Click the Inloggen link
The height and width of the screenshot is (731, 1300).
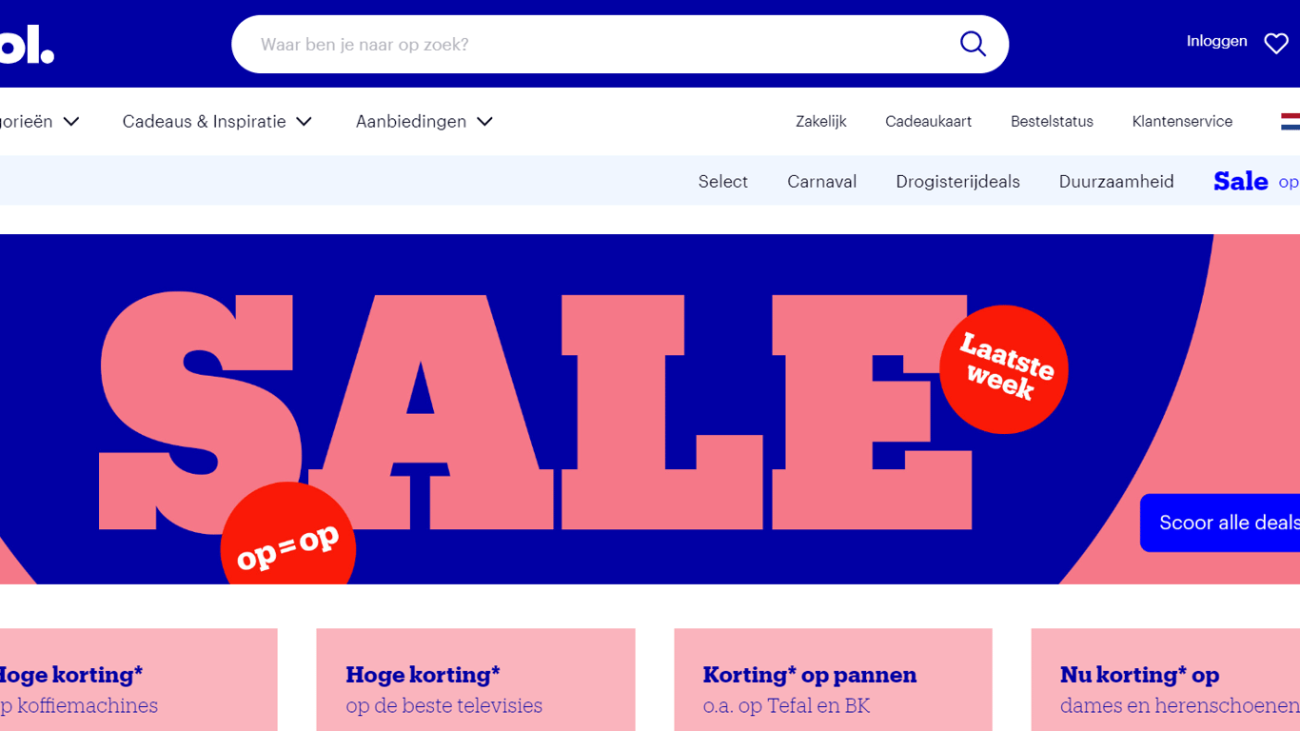coord(1216,41)
